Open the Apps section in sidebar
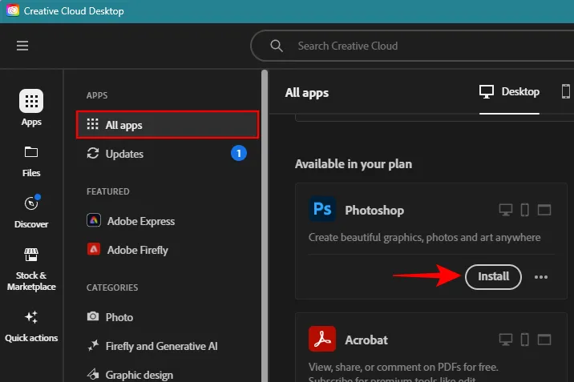This screenshot has width=574, height=382. point(31,108)
